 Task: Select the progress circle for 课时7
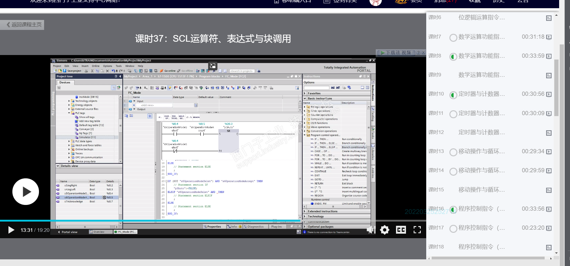pos(453,38)
